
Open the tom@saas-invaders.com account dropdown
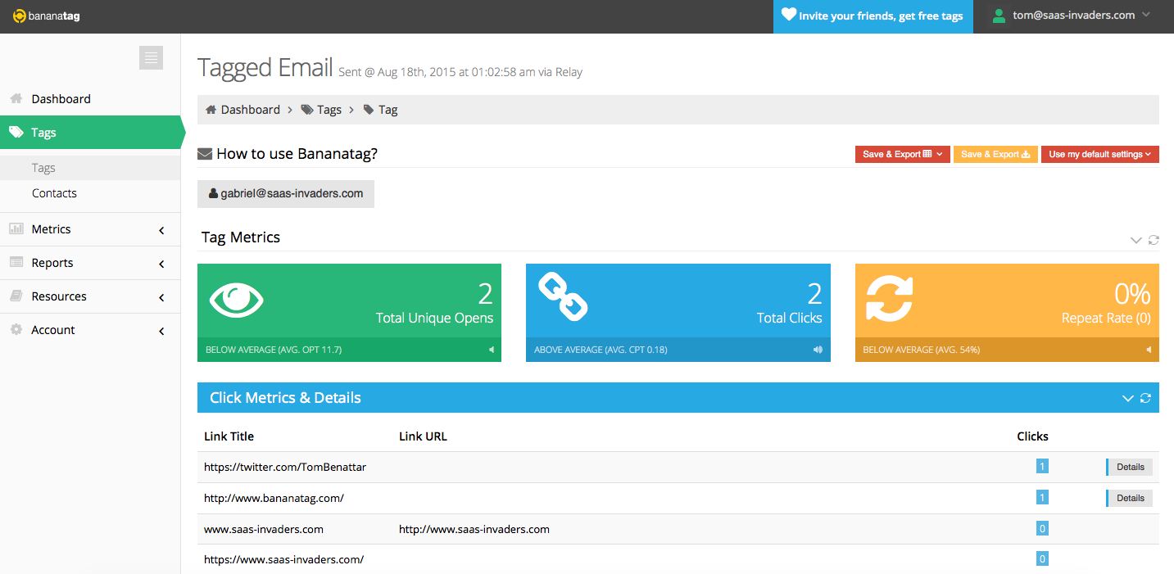[x=1072, y=16]
